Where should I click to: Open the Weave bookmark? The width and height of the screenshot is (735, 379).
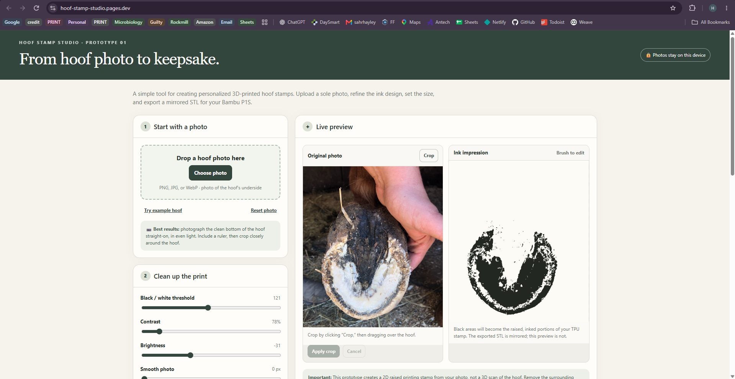(x=581, y=22)
